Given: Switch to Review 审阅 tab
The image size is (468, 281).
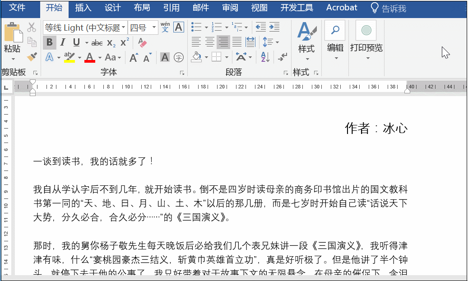Looking at the screenshot, I should point(230,8).
